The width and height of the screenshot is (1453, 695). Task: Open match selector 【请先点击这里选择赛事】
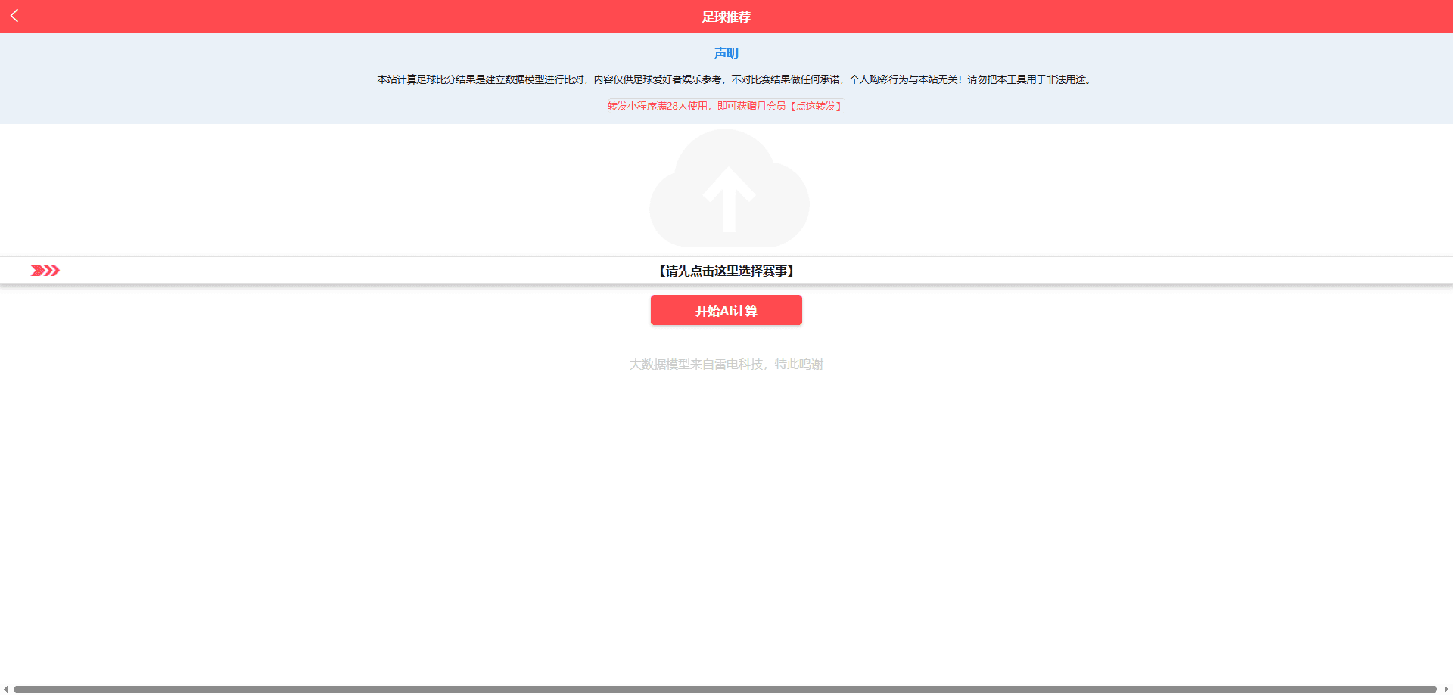[x=726, y=271]
